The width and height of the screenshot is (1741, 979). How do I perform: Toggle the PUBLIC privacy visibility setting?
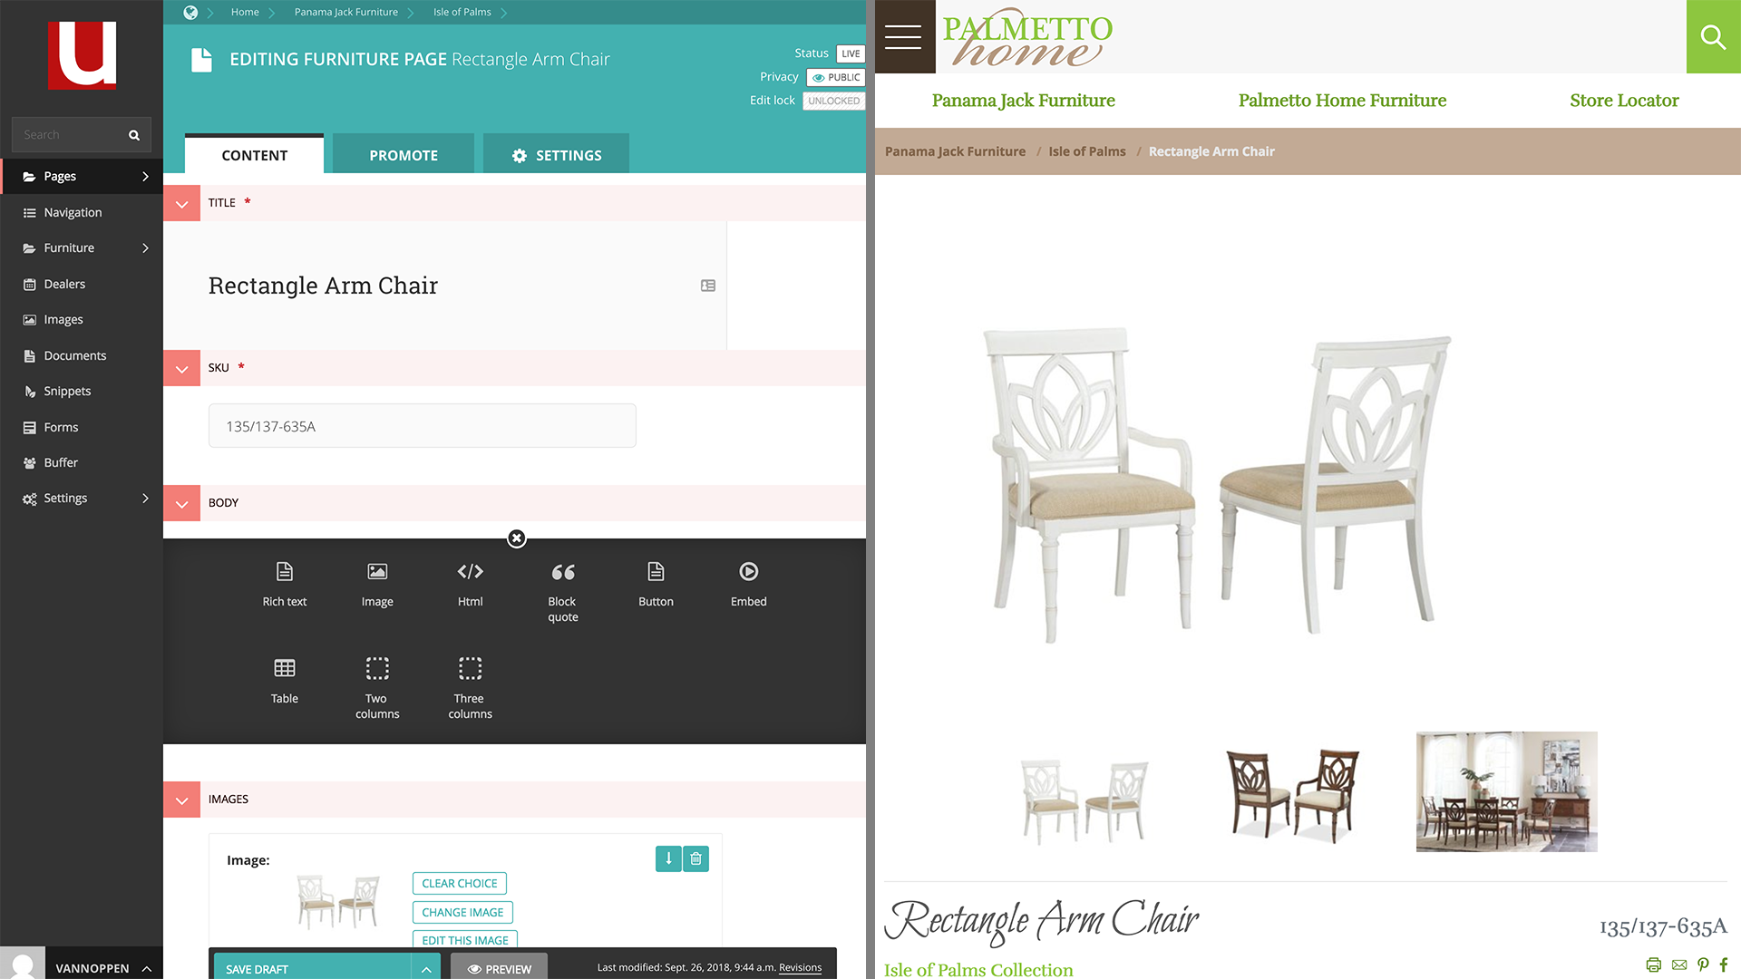pos(833,76)
